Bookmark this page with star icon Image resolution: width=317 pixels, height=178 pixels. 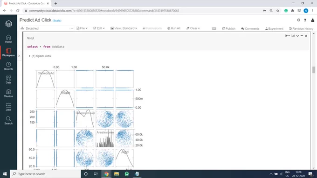click(x=278, y=11)
